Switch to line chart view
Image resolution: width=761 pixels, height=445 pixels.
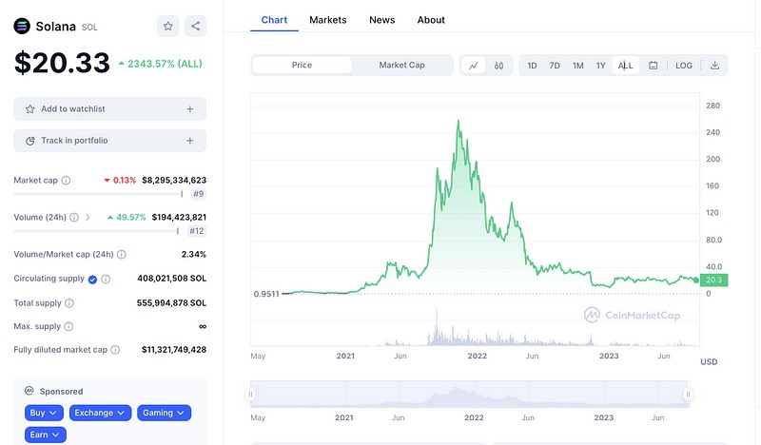point(474,66)
